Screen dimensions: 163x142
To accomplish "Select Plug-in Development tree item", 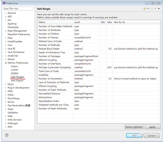I will [18, 88].
